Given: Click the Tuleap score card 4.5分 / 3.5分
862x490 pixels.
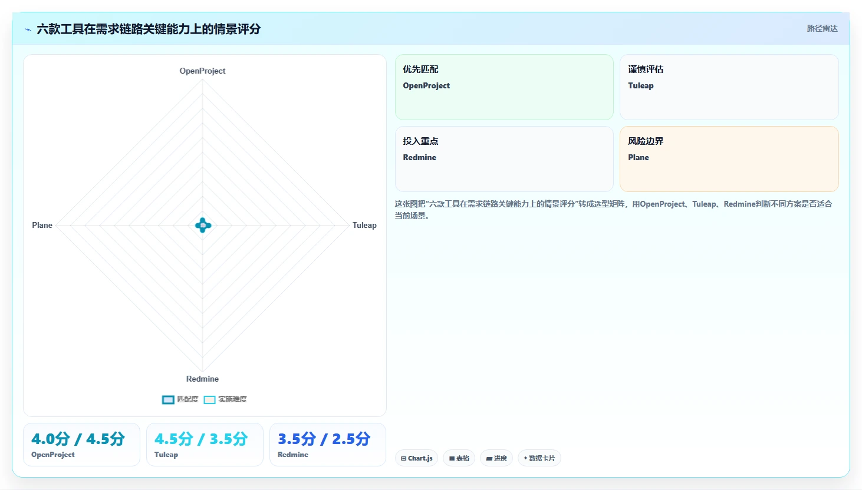Looking at the screenshot, I should 205,445.
